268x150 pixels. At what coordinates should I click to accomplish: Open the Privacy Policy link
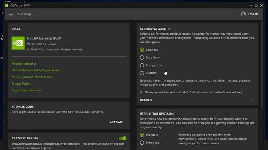21,84
